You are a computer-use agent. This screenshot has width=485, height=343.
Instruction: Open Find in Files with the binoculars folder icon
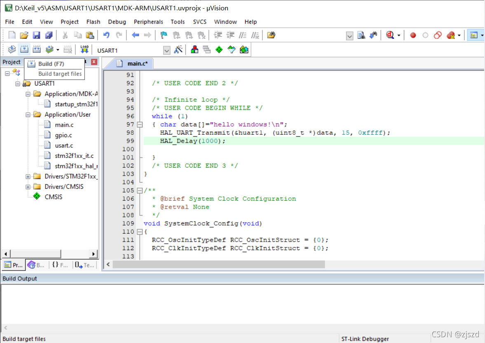pyautogui.click(x=271, y=35)
